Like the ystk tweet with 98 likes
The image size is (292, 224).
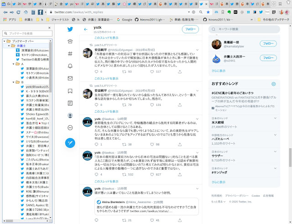(x=152, y=144)
